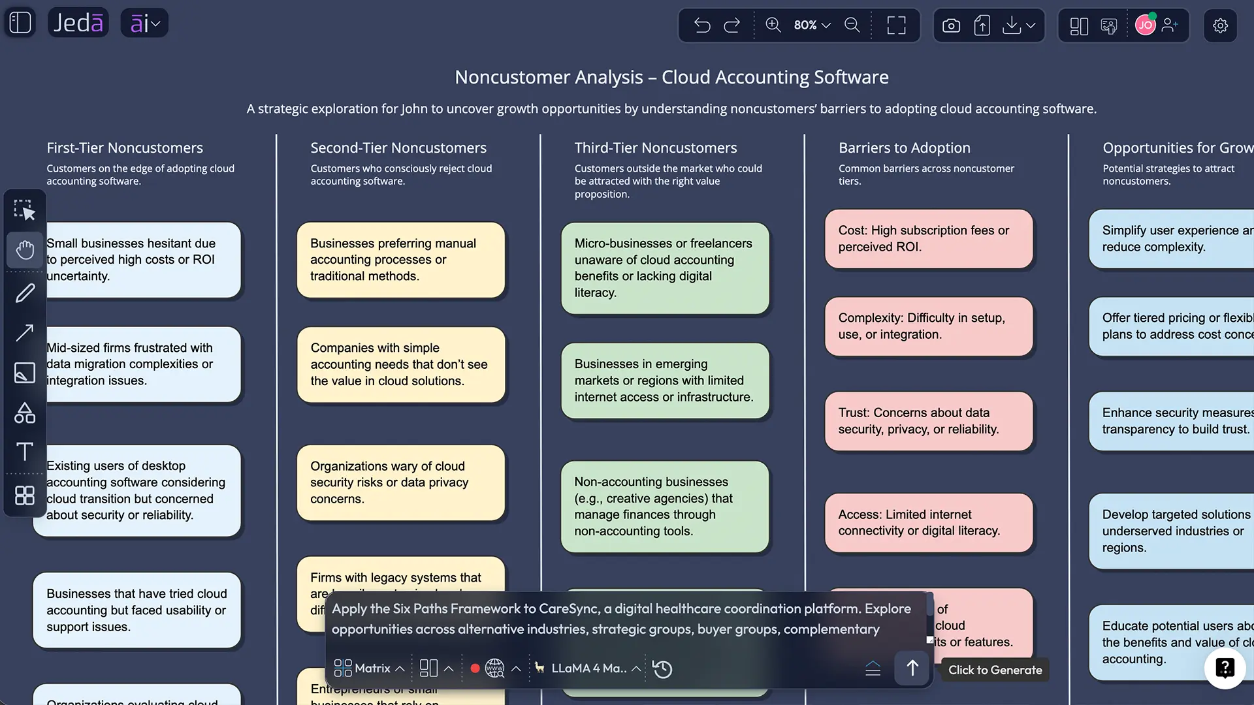Select the arrow connector tool

point(25,333)
